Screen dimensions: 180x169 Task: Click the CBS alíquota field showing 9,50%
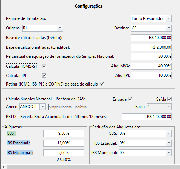(x=63, y=133)
